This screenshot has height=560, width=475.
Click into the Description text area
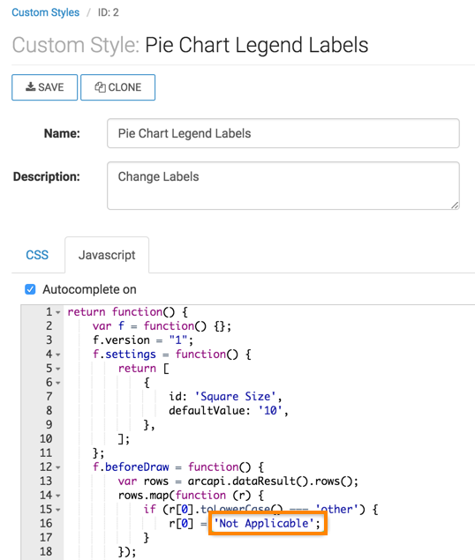(283, 186)
